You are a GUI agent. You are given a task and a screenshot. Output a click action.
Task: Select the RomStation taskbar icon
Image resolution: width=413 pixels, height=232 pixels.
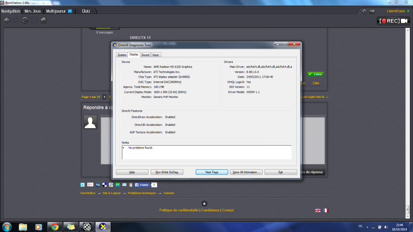tap(87, 227)
